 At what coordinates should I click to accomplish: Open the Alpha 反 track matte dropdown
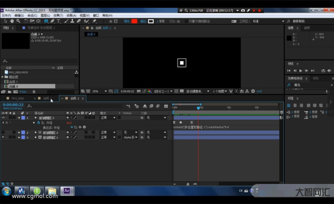coord(130,137)
